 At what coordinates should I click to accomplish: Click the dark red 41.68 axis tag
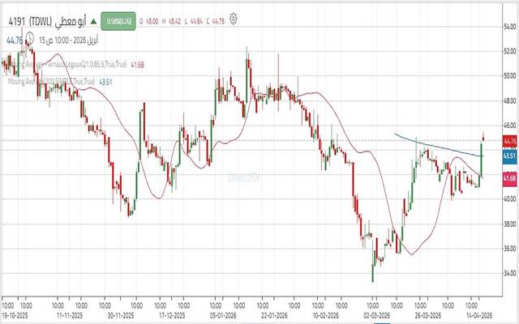508,177
